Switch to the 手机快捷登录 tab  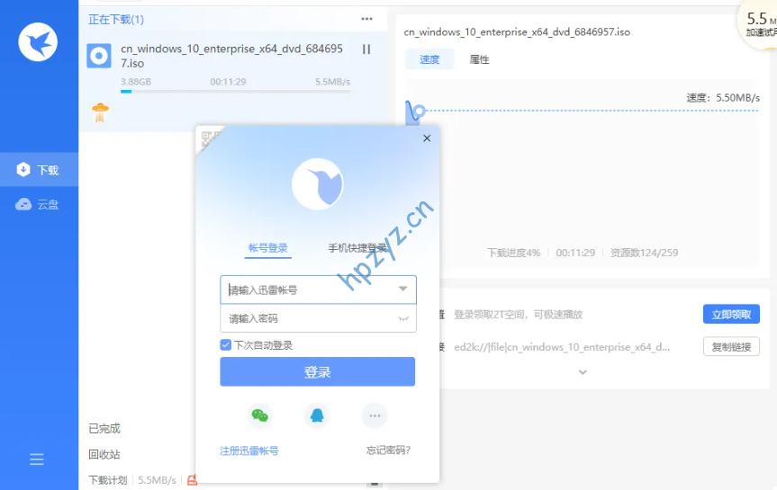357,248
